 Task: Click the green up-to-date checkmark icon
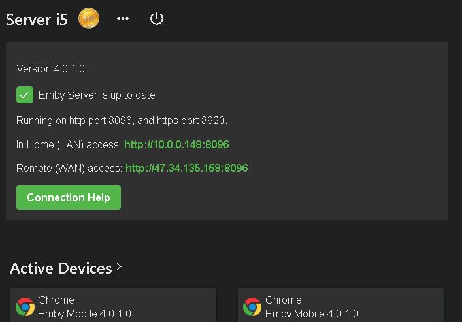coord(25,95)
